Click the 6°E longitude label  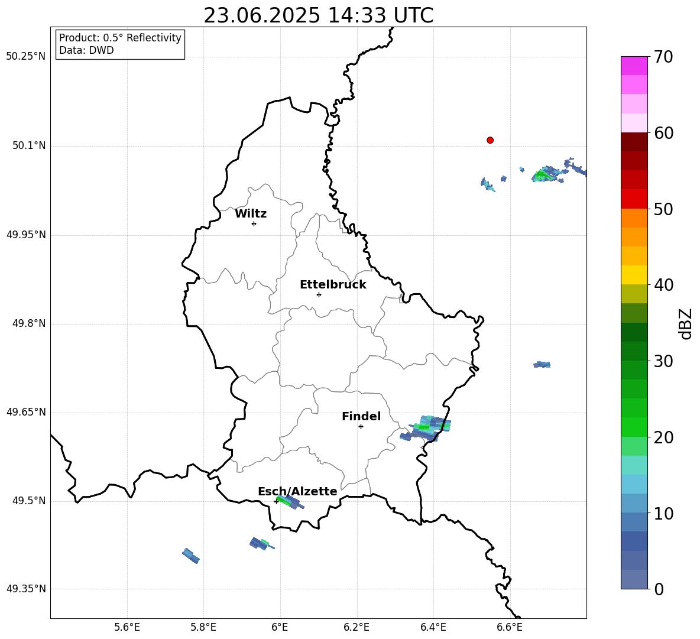[x=280, y=627]
